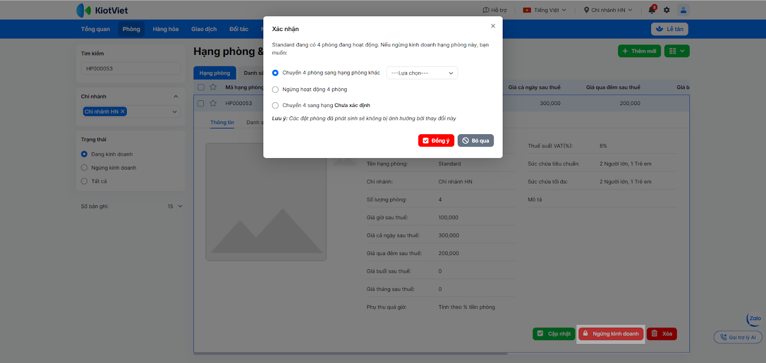Open the Hàng hóa menu

pyautogui.click(x=166, y=29)
